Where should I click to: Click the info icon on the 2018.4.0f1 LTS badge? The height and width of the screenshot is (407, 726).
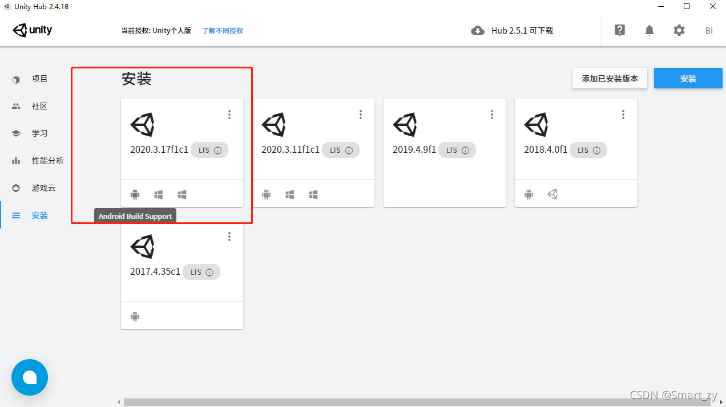596,150
